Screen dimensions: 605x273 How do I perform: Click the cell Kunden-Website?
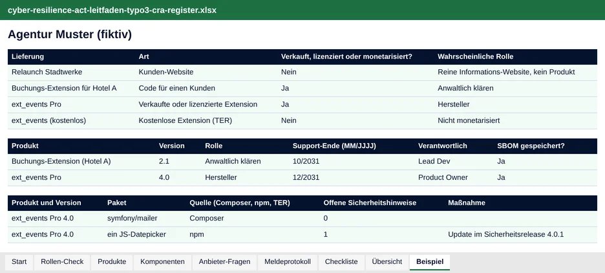tap(166, 72)
